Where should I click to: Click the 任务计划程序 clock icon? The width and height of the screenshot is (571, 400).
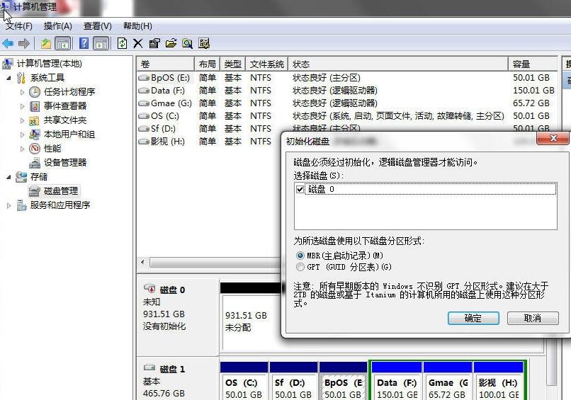click(x=35, y=92)
